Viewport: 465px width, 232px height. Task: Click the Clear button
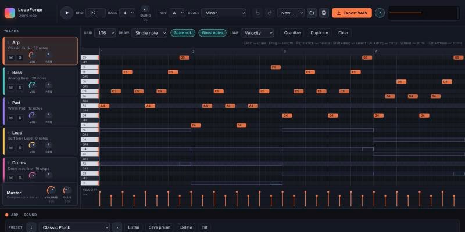click(343, 33)
